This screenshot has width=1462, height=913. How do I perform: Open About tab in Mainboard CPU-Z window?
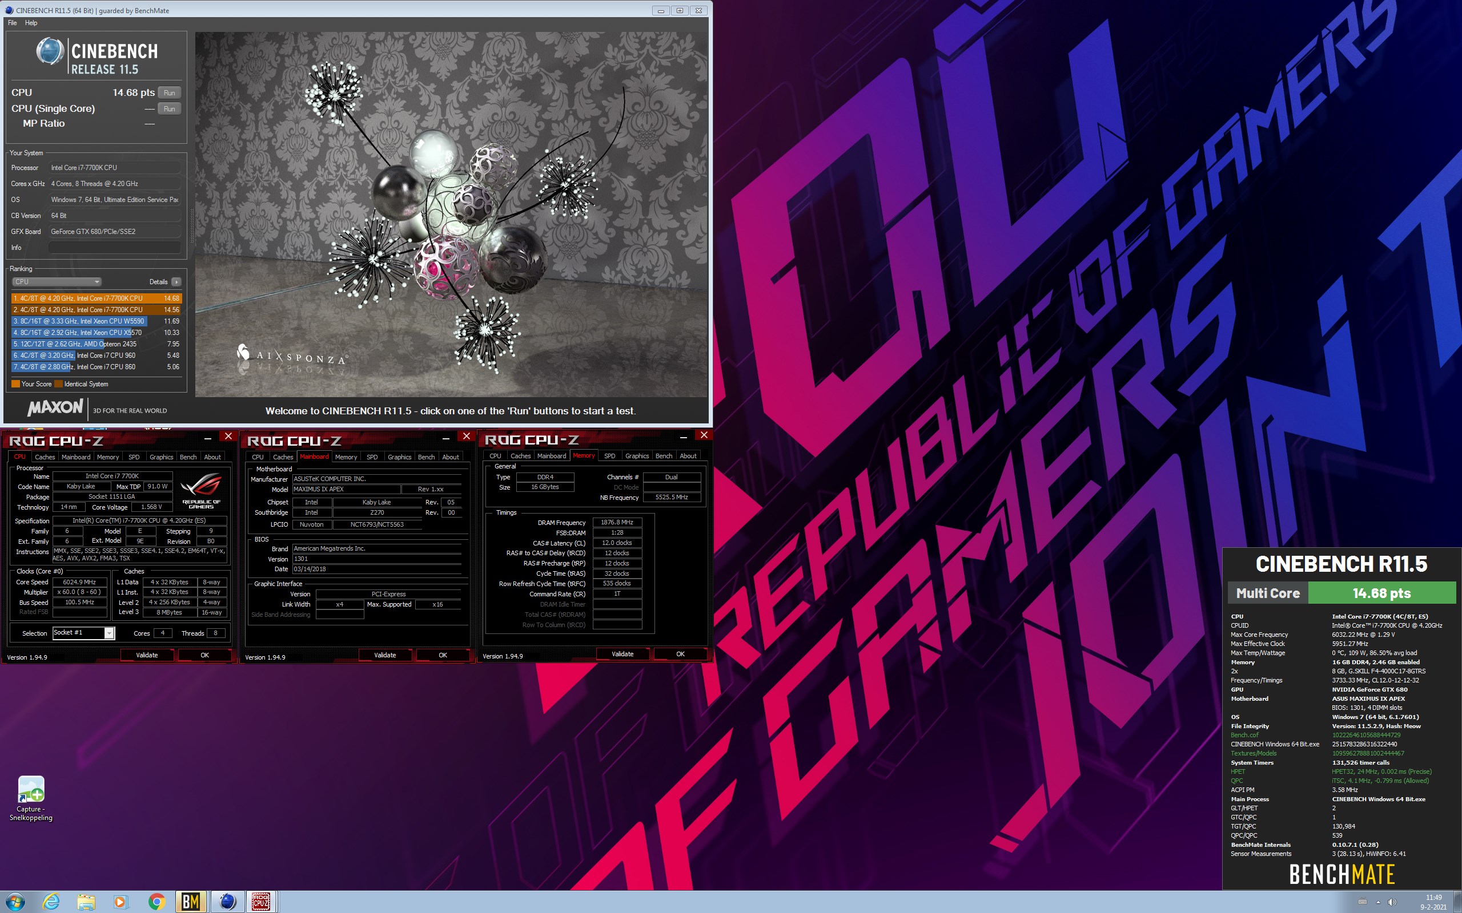click(450, 457)
